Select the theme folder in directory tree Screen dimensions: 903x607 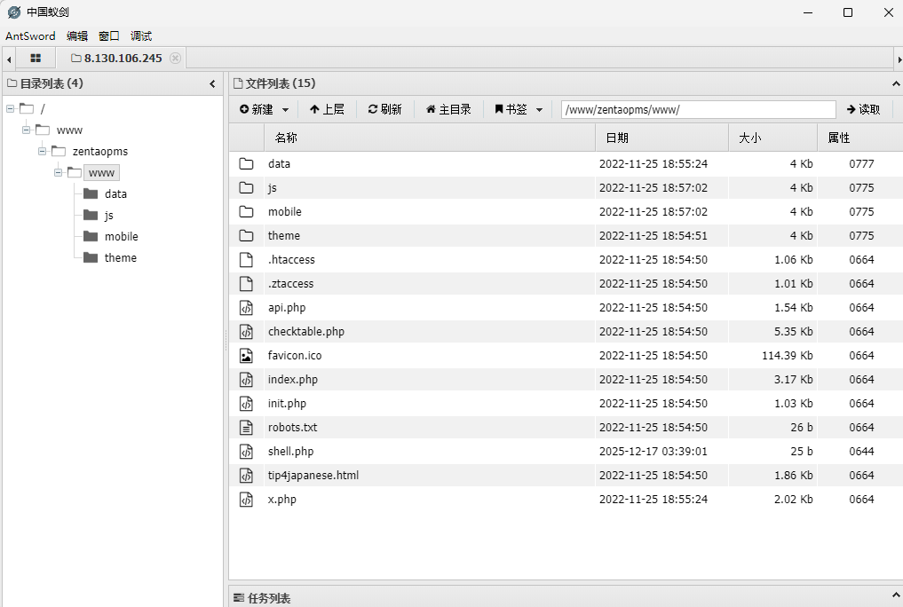pos(120,257)
